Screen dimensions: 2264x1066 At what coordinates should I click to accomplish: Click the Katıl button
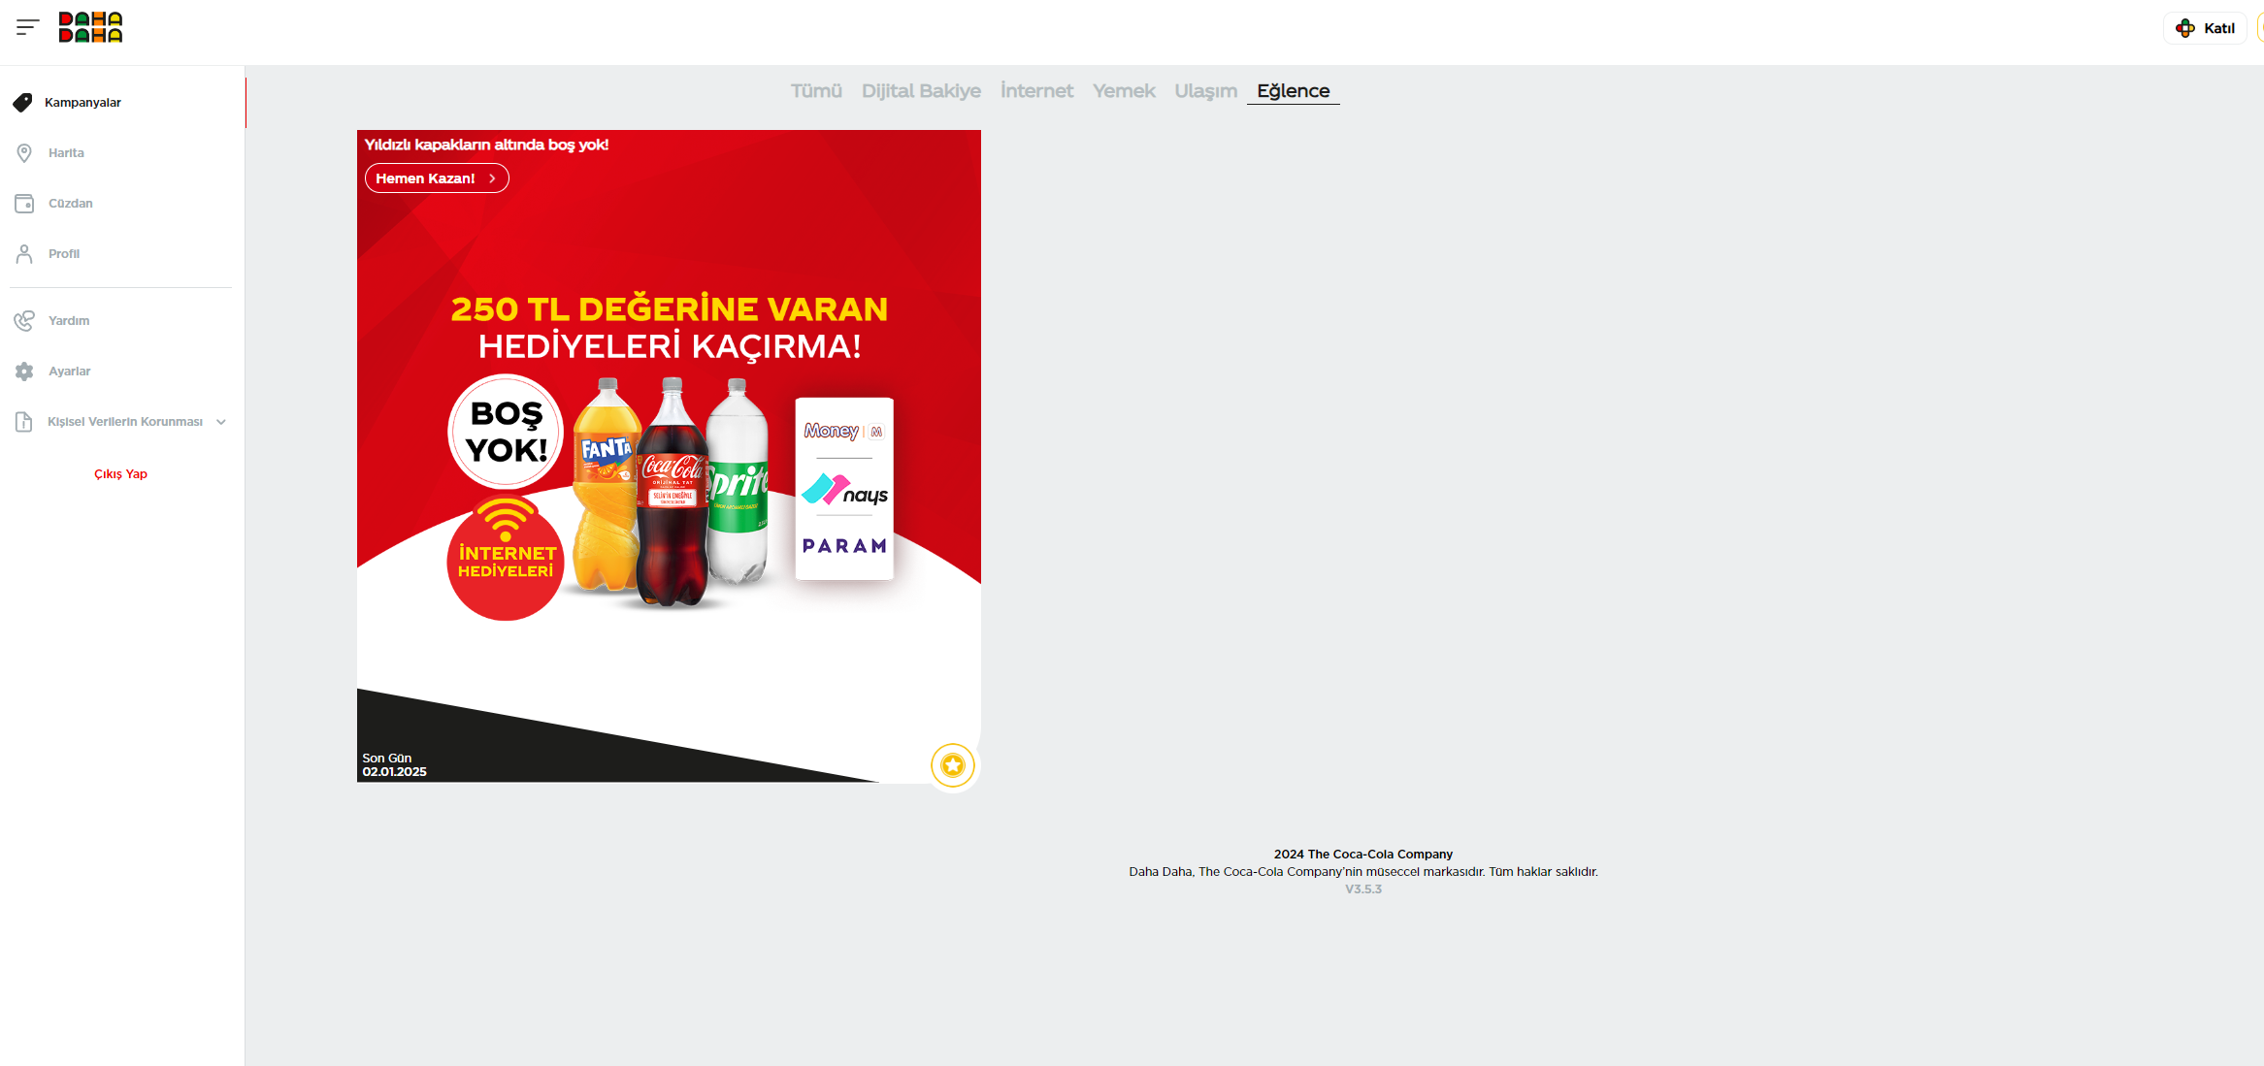click(x=2206, y=28)
